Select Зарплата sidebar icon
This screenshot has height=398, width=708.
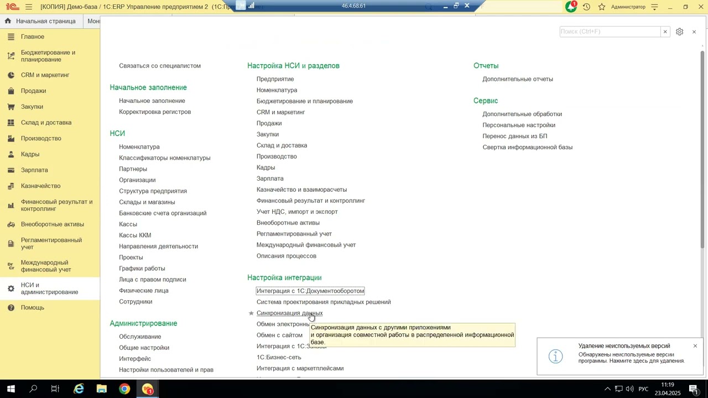coord(11,170)
